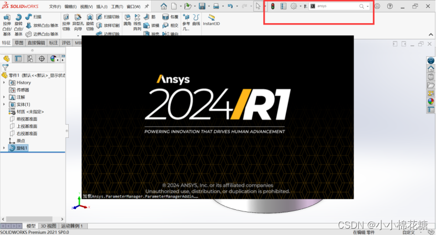Image resolution: width=436 pixels, height=235 pixels.
Task: Switch to the 草图 sketch tab
Action: tap(19, 43)
